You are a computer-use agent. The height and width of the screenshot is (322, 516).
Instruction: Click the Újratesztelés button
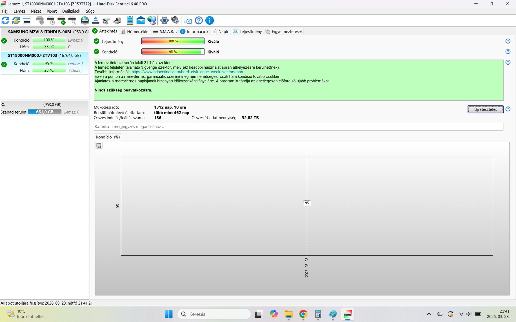pyautogui.click(x=486, y=109)
